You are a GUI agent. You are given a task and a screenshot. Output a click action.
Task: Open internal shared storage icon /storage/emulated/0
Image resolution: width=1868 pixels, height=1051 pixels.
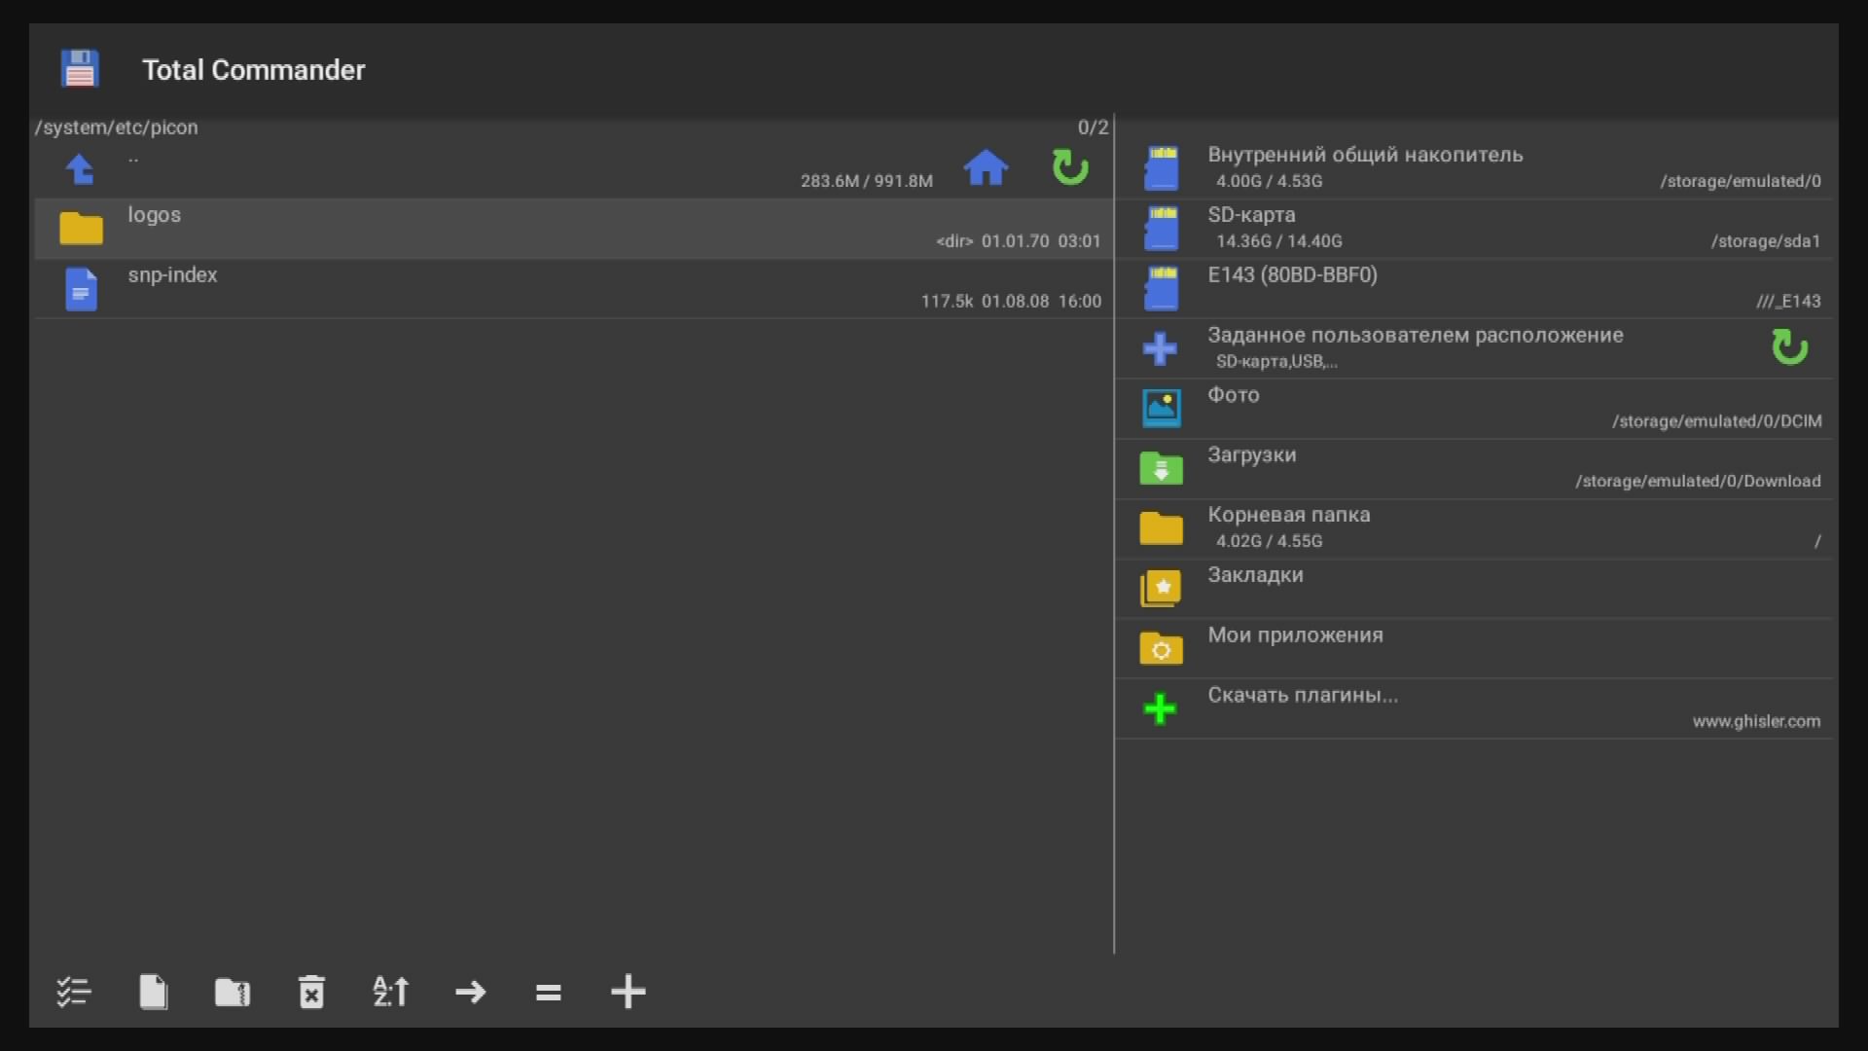point(1162,167)
